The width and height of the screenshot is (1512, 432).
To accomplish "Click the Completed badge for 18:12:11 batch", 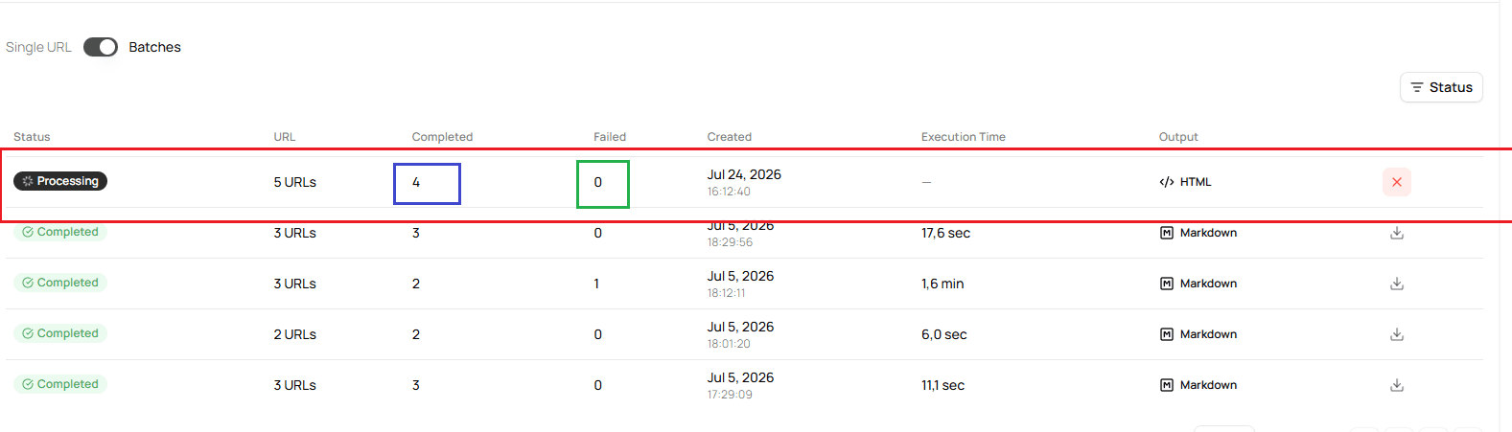I will [60, 283].
